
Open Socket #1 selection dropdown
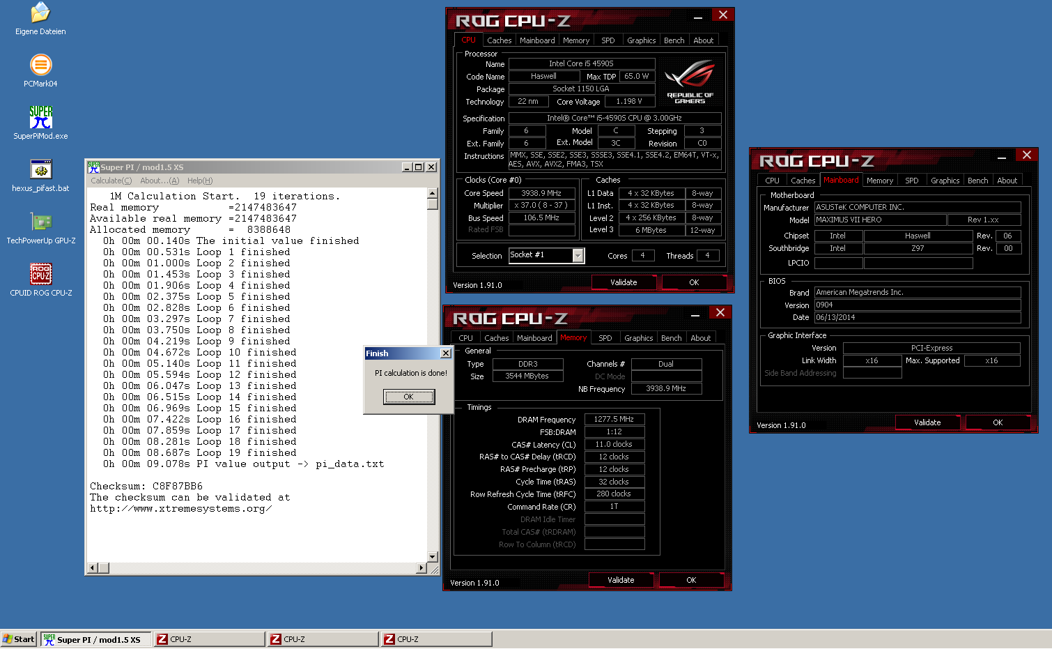(x=578, y=256)
